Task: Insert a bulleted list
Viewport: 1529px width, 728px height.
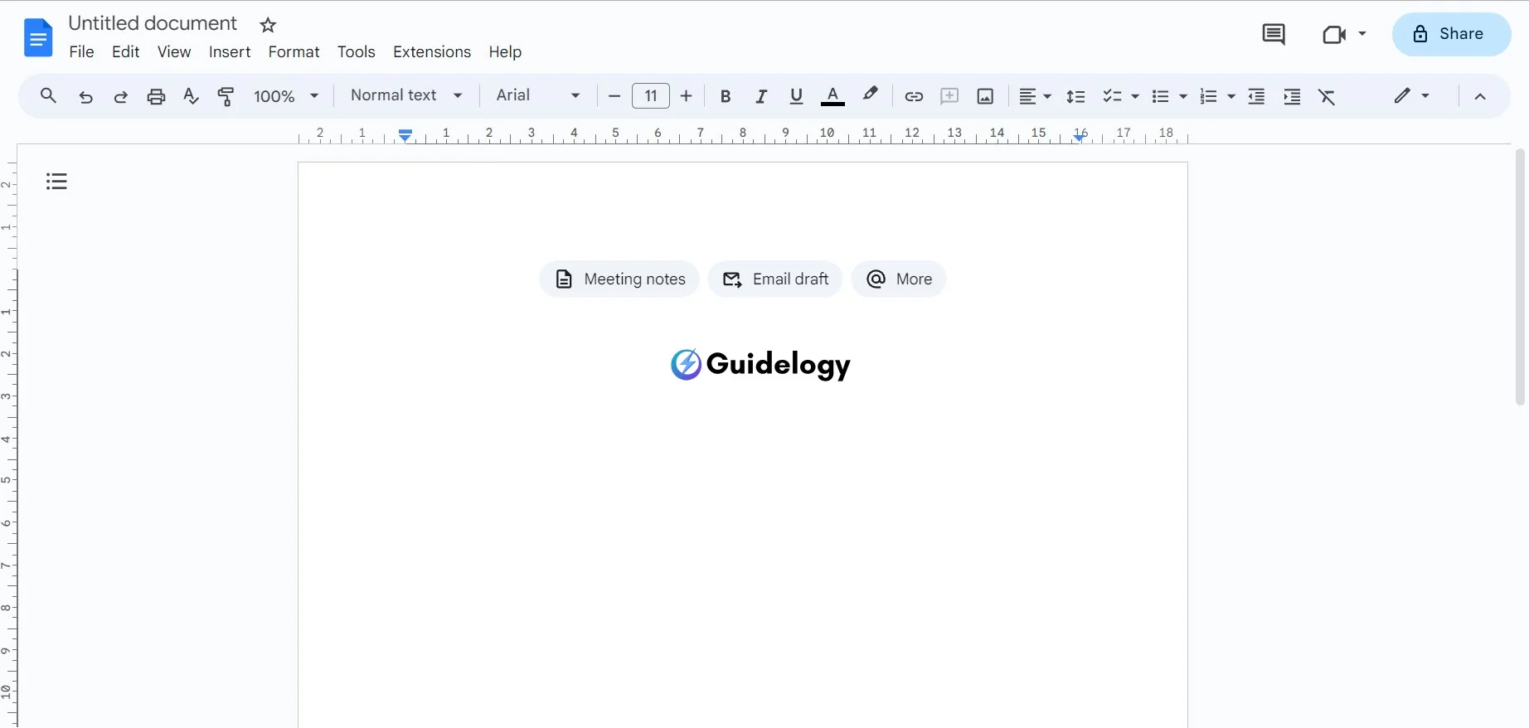Action: (1160, 96)
